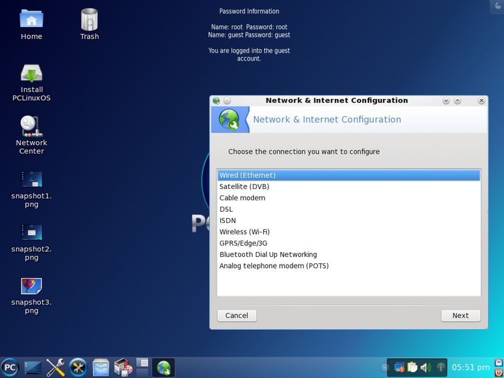Click the network status tray icon
This screenshot has width=504, height=378.
click(x=399, y=367)
